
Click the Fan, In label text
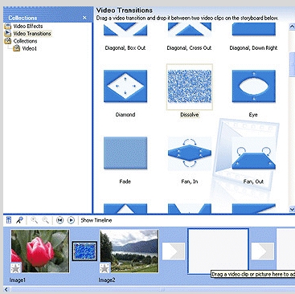pyautogui.click(x=190, y=182)
